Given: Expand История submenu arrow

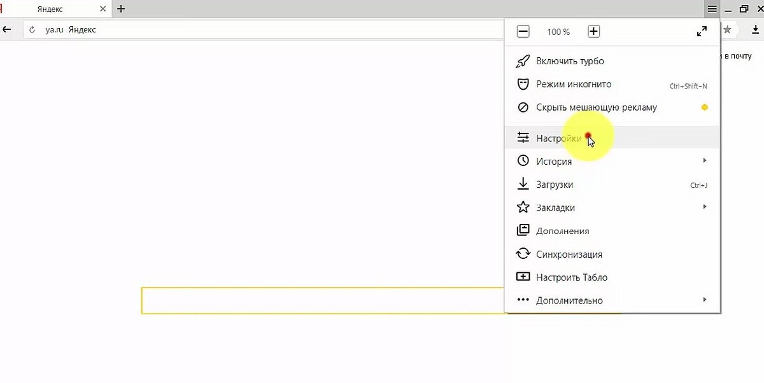Looking at the screenshot, I should click(705, 160).
